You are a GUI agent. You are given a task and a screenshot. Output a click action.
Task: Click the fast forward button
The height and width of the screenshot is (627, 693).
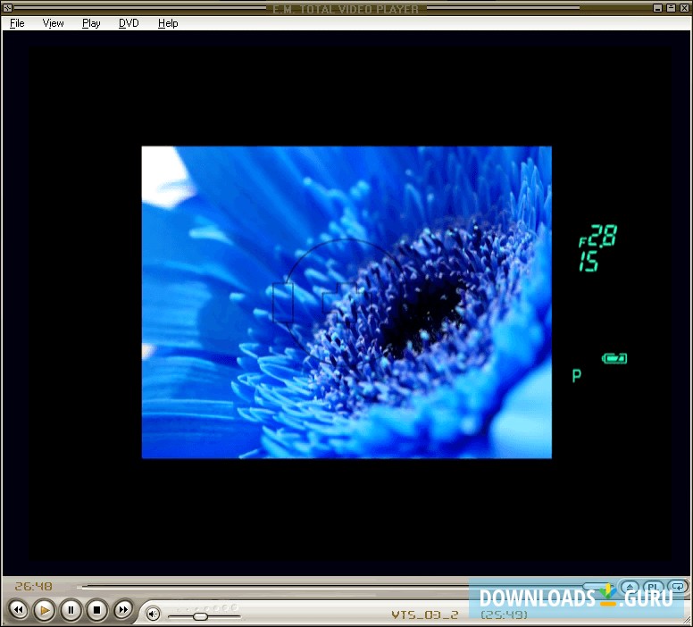click(x=123, y=610)
